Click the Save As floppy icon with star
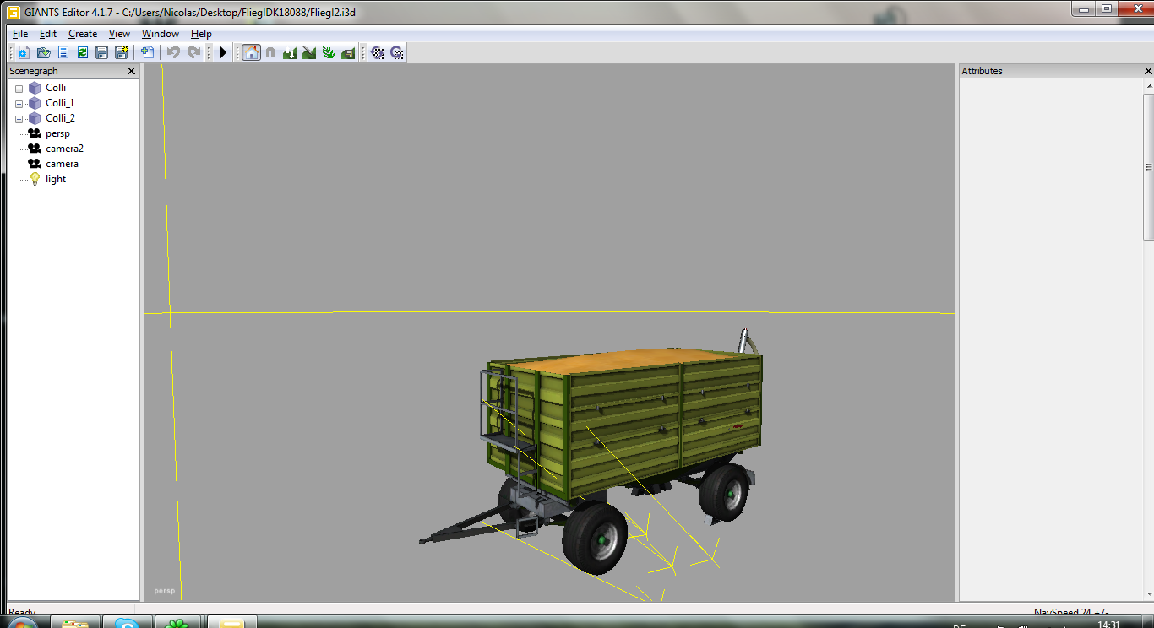1154x628 pixels. (121, 52)
